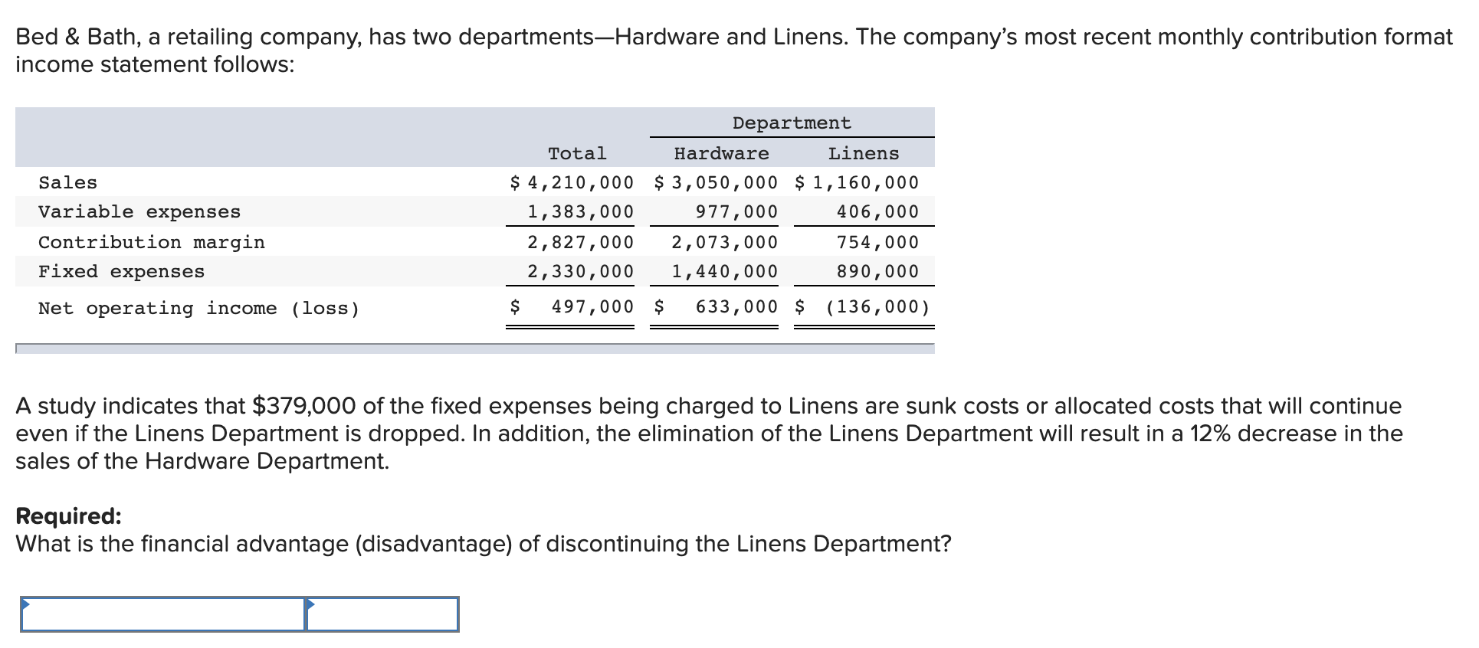Click total fixed expenses 2,330,000
The height and width of the screenshot is (648, 1479).
point(580,272)
